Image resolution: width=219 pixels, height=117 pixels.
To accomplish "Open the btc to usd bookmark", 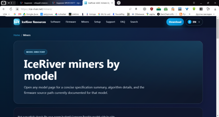I will coord(104,14).
